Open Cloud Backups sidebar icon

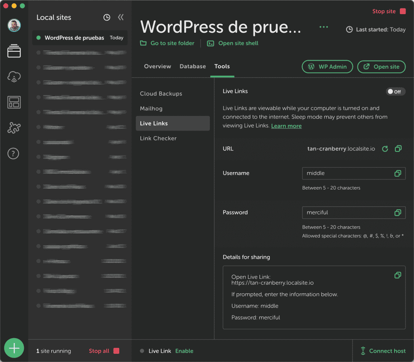[x=14, y=76]
